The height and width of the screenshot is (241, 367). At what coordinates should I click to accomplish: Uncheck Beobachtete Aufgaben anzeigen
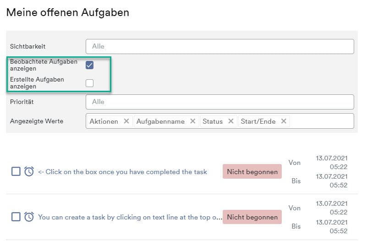[x=89, y=65]
